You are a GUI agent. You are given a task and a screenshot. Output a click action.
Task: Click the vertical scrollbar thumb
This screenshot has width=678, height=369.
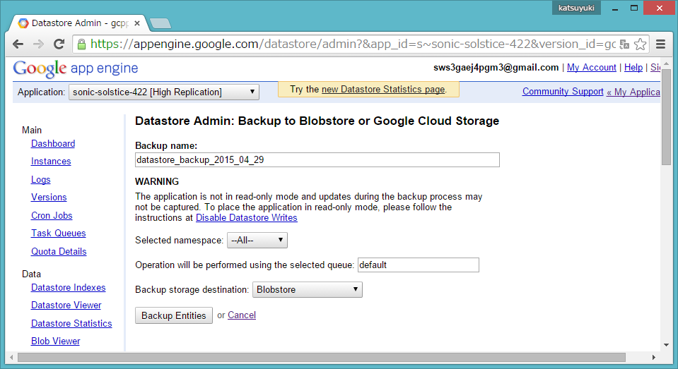coord(666,116)
